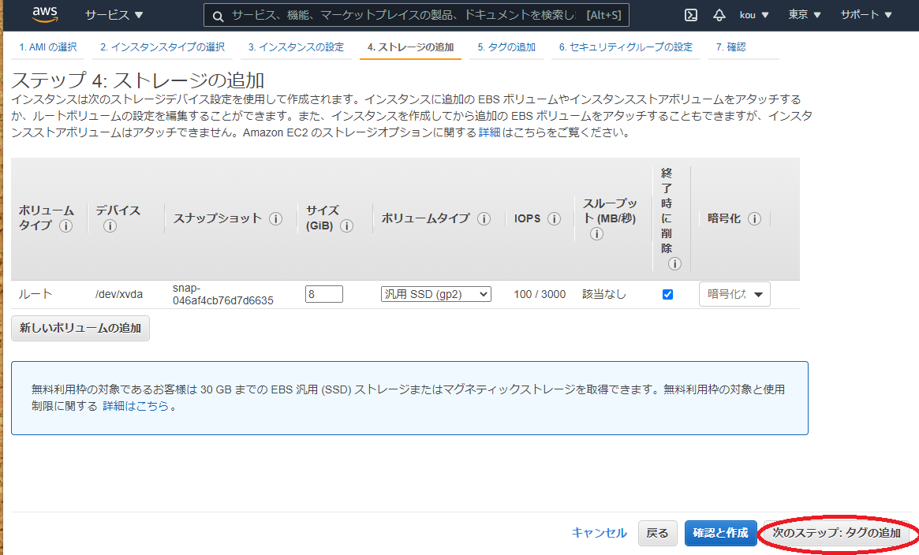Click the 新しいボリュームの追加 button
Image resolution: width=919 pixels, height=555 pixels.
[x=80, y=328]
